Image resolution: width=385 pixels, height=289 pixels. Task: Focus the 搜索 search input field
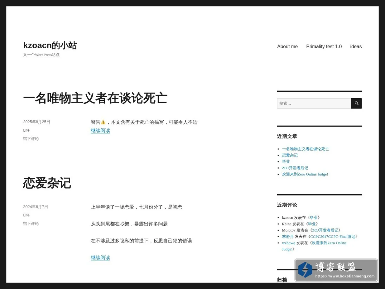314,103
